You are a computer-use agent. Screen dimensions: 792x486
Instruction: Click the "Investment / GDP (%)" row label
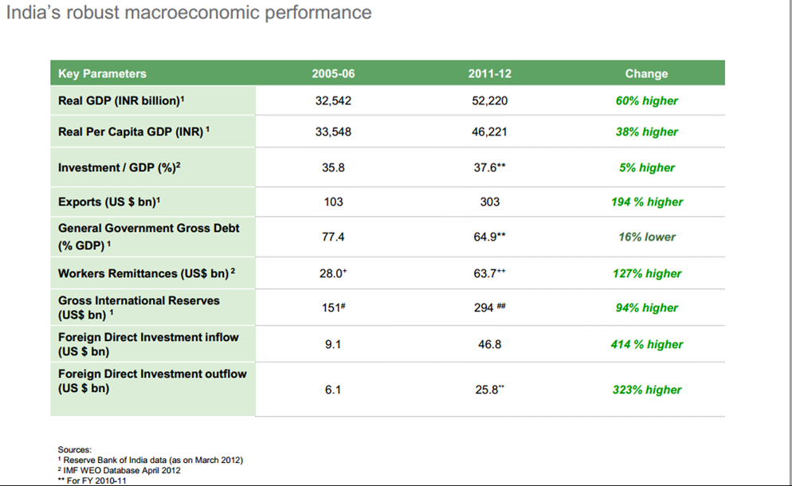[120, 167]
